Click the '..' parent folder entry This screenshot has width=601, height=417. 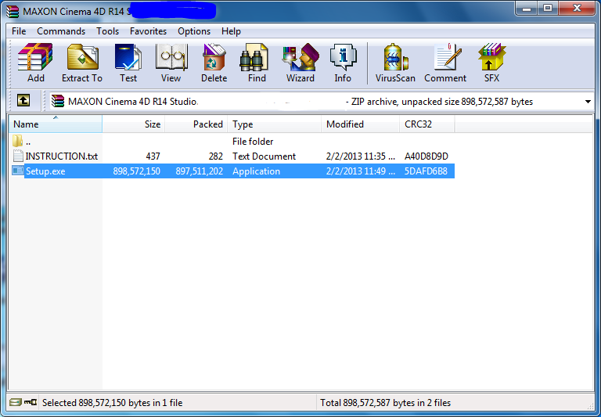point(28,142)
